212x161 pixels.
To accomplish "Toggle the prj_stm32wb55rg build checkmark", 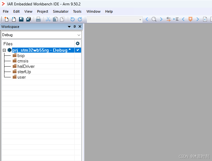I will 78,50.
